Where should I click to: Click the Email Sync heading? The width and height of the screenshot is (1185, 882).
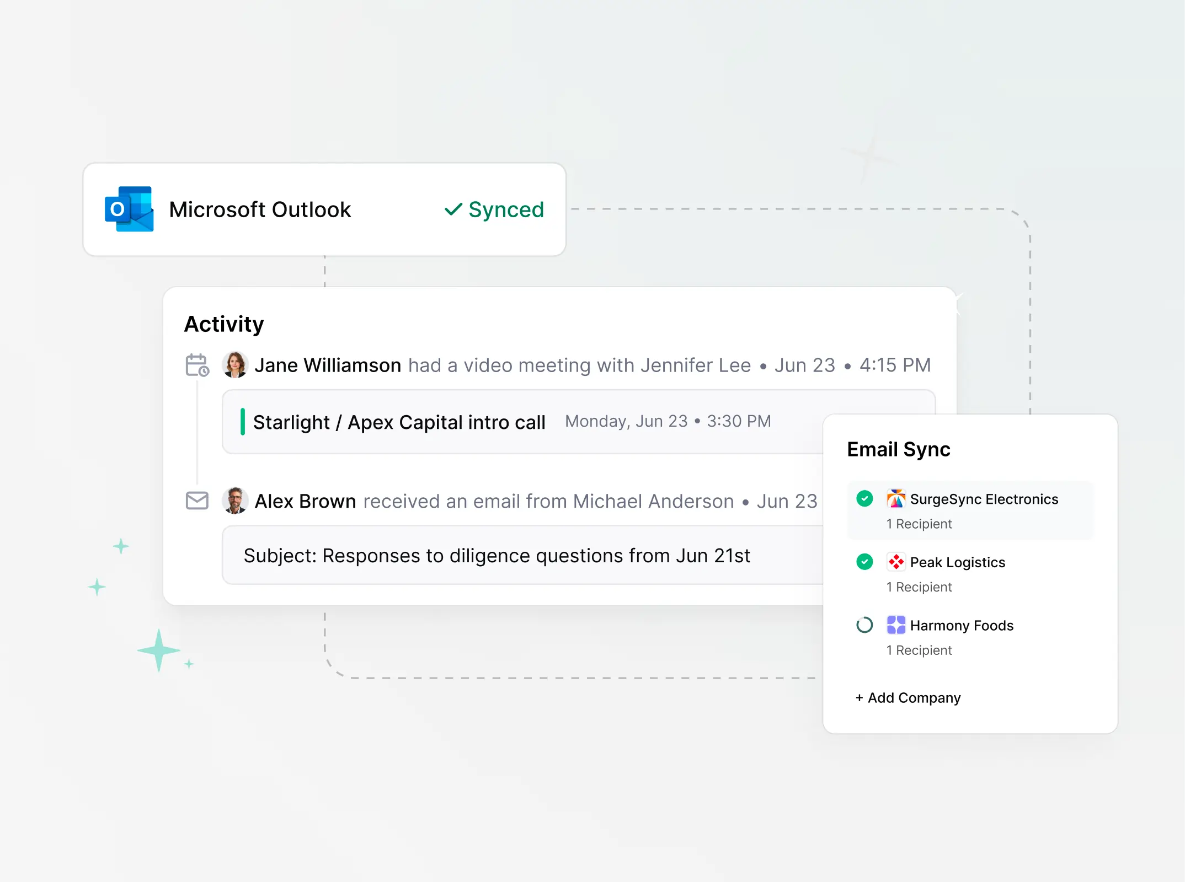899,449
